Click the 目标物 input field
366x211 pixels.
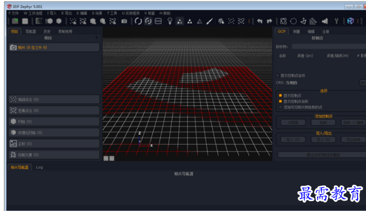tap(329, 47)
